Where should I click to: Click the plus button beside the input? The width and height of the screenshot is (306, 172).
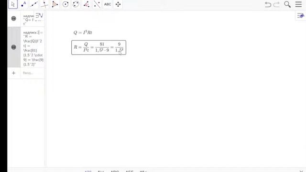click(13, 73)
